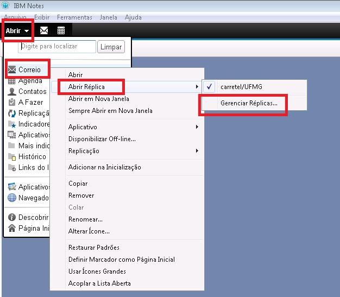Focus the Digite para localizar search field
The width and height of the screenshot is (340, 297).
(57, 47)
